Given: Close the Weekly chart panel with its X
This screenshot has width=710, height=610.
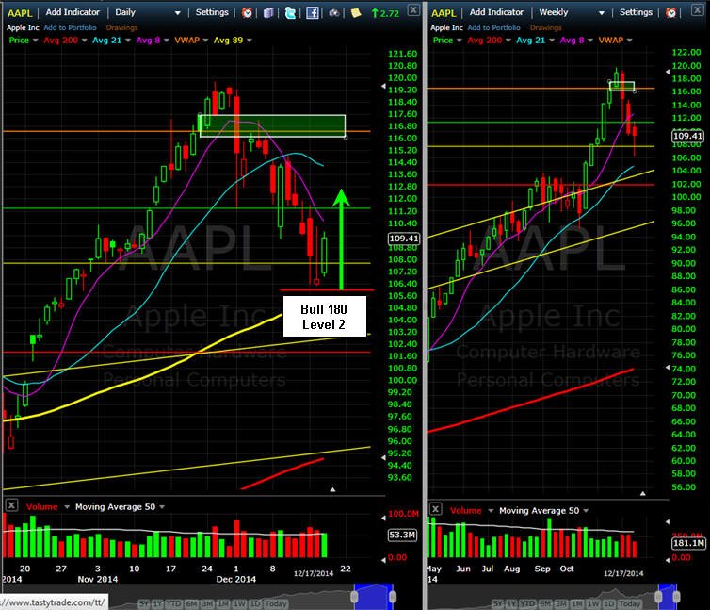Looking at the screenshot, I should (698, 10).
